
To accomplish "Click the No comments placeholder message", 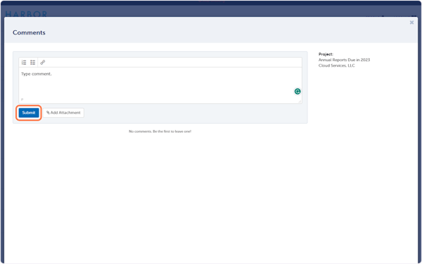I will (x=160, y=131).
